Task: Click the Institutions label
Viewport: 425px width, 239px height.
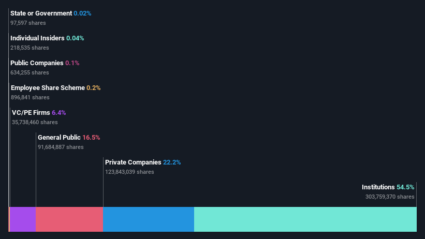Action: pyautogui.click(x=378, y=187)
